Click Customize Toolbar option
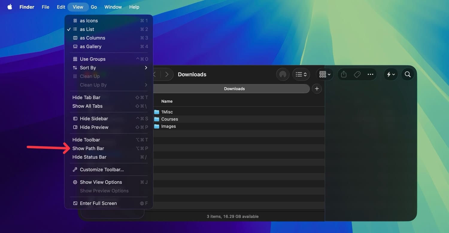 102,169
